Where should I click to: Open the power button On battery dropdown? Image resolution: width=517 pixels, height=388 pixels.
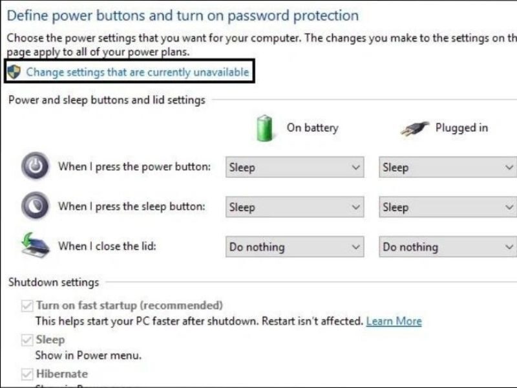294,167
